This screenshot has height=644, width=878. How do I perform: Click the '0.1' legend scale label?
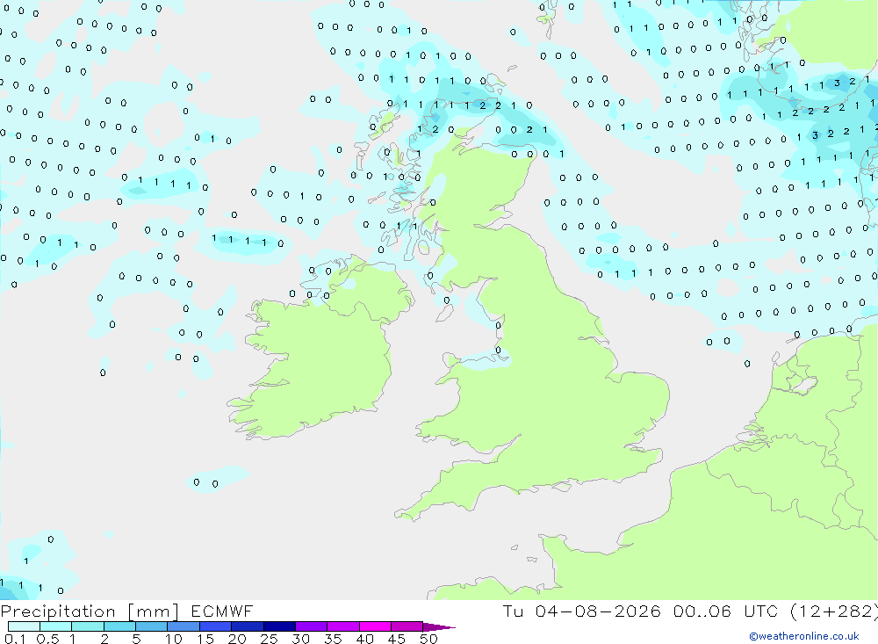[x=15, y=639]
